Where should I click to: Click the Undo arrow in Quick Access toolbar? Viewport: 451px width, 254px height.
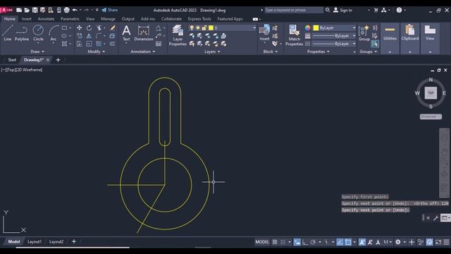(x=75, y=10)
